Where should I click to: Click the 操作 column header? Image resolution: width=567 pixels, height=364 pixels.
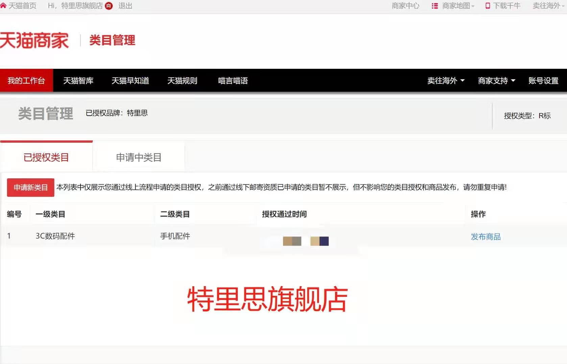[478, 214]
